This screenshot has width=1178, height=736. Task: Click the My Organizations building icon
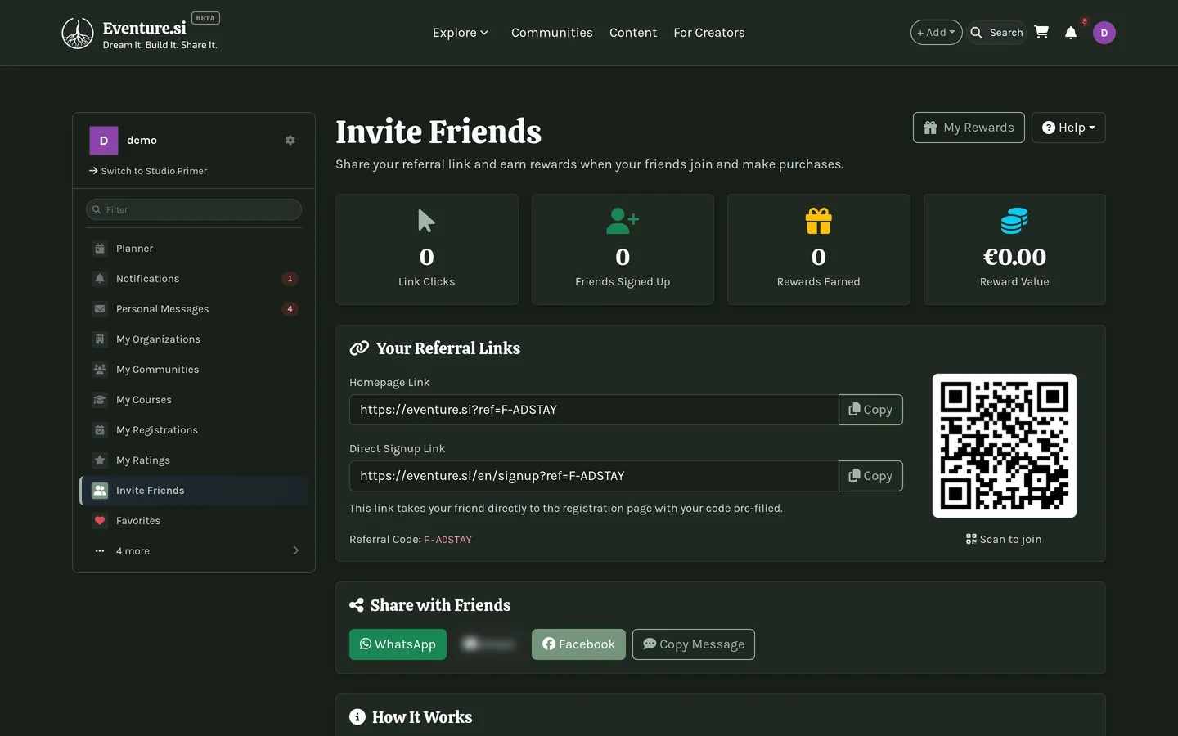click(100, 339)
